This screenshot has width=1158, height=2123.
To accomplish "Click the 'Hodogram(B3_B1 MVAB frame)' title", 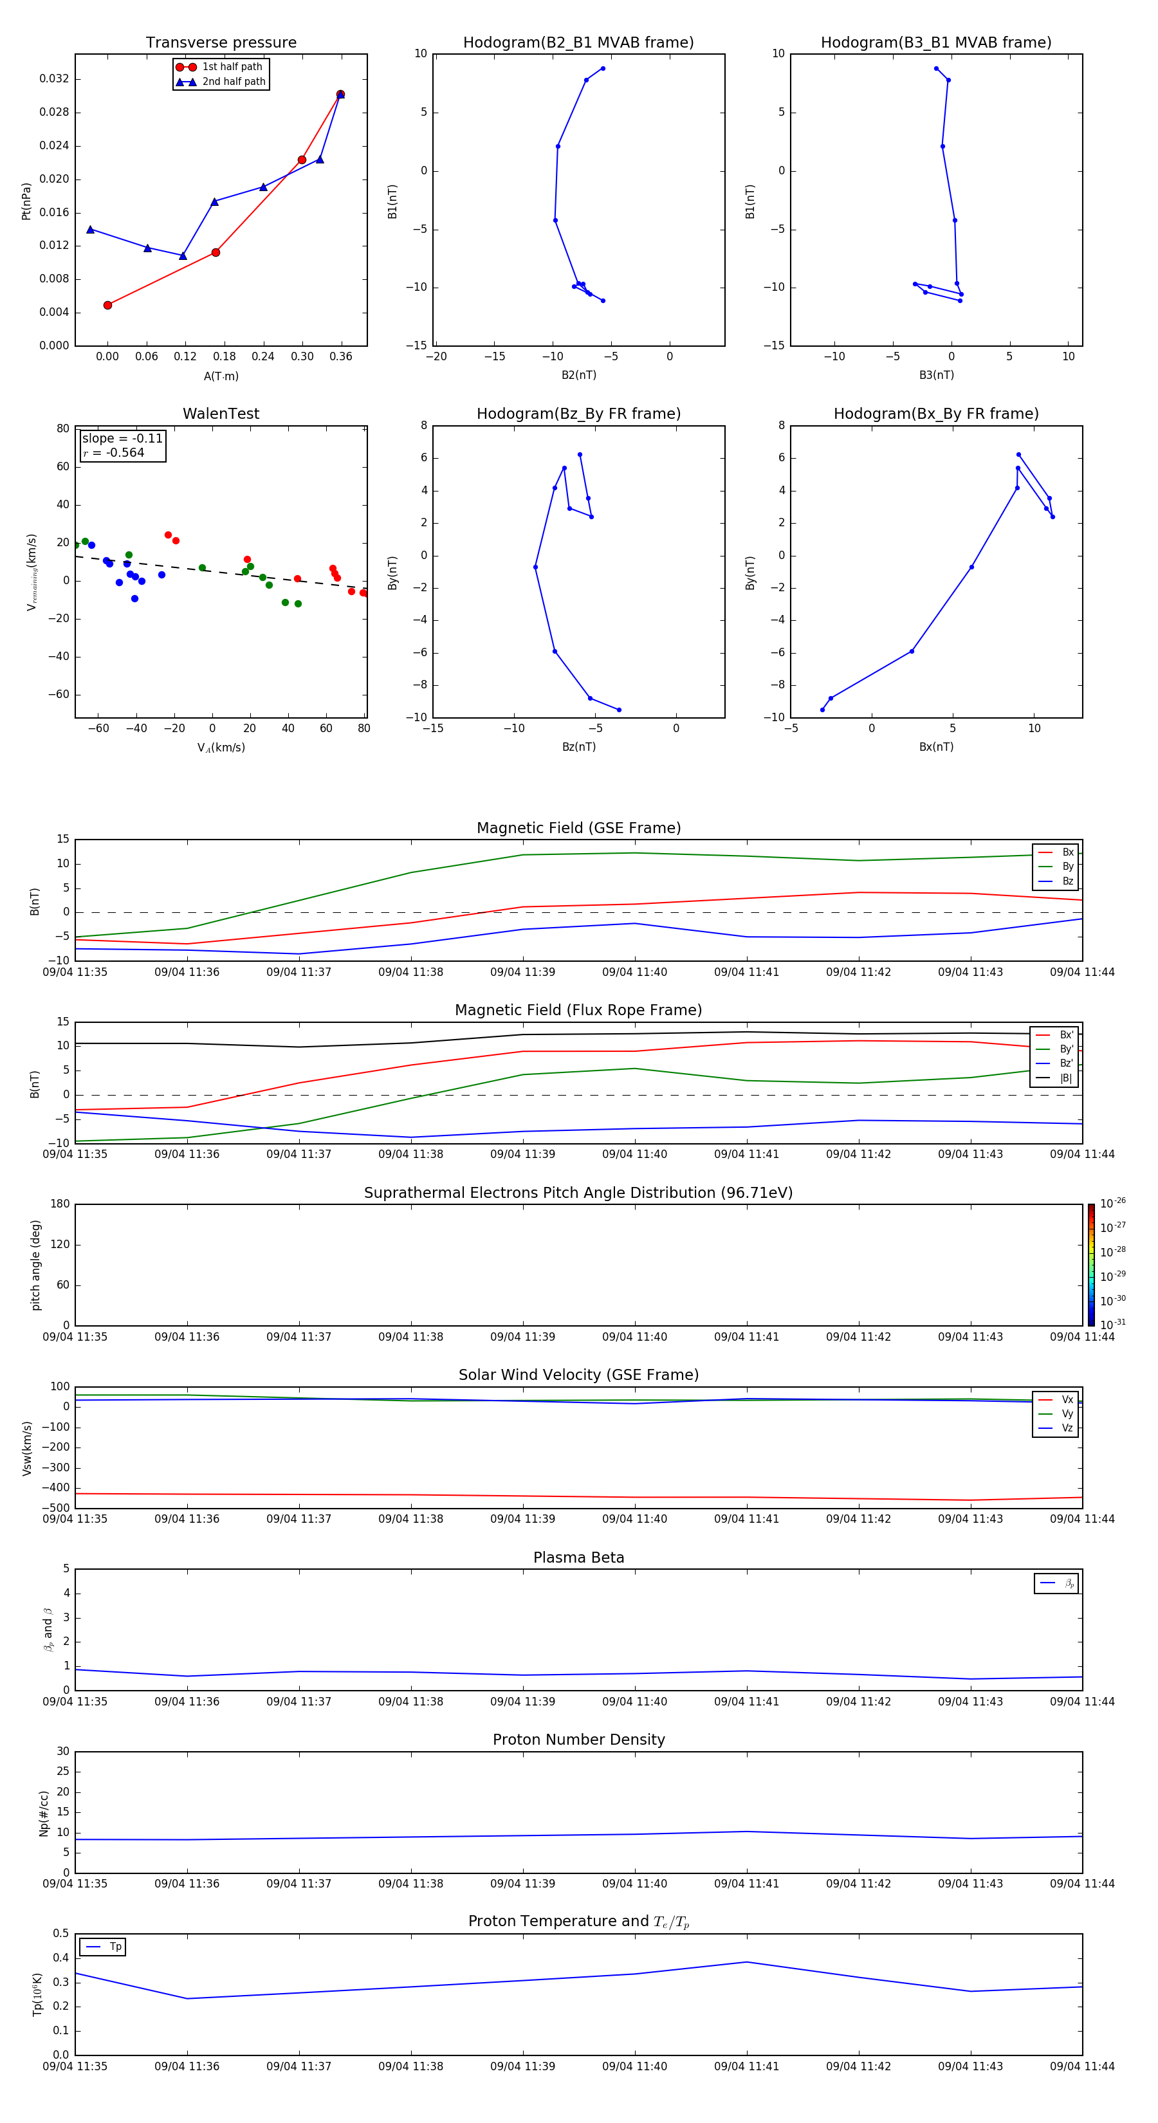I will (x=936, y=43).
